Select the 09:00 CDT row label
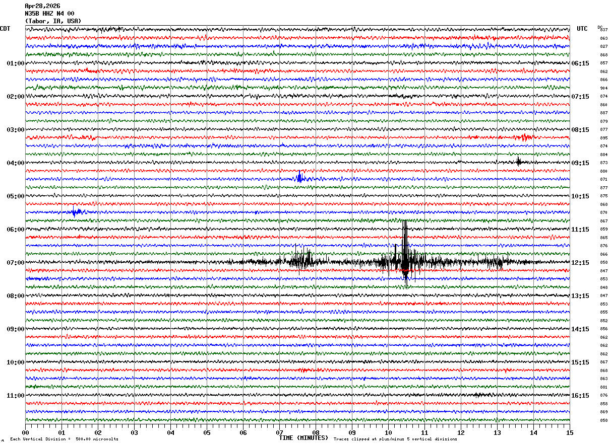The image size is (610, 446). pos(16,329)
